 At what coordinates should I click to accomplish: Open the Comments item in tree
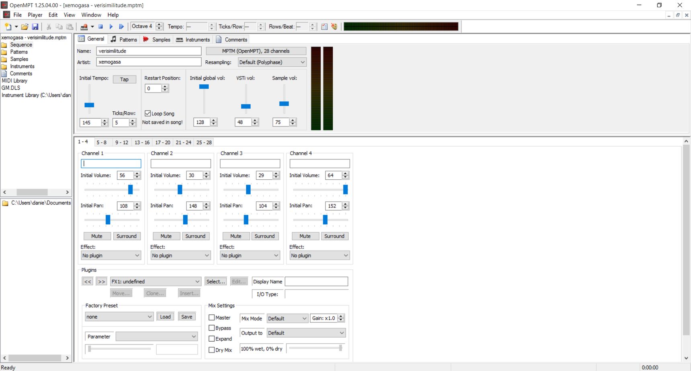(x=21, y=74)
